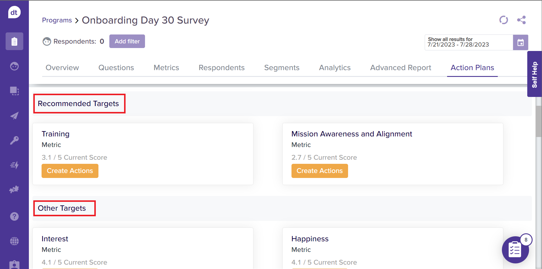The image size is (542, 269).
Task: Click the date range results field
Action: click(x=469, y=42)
